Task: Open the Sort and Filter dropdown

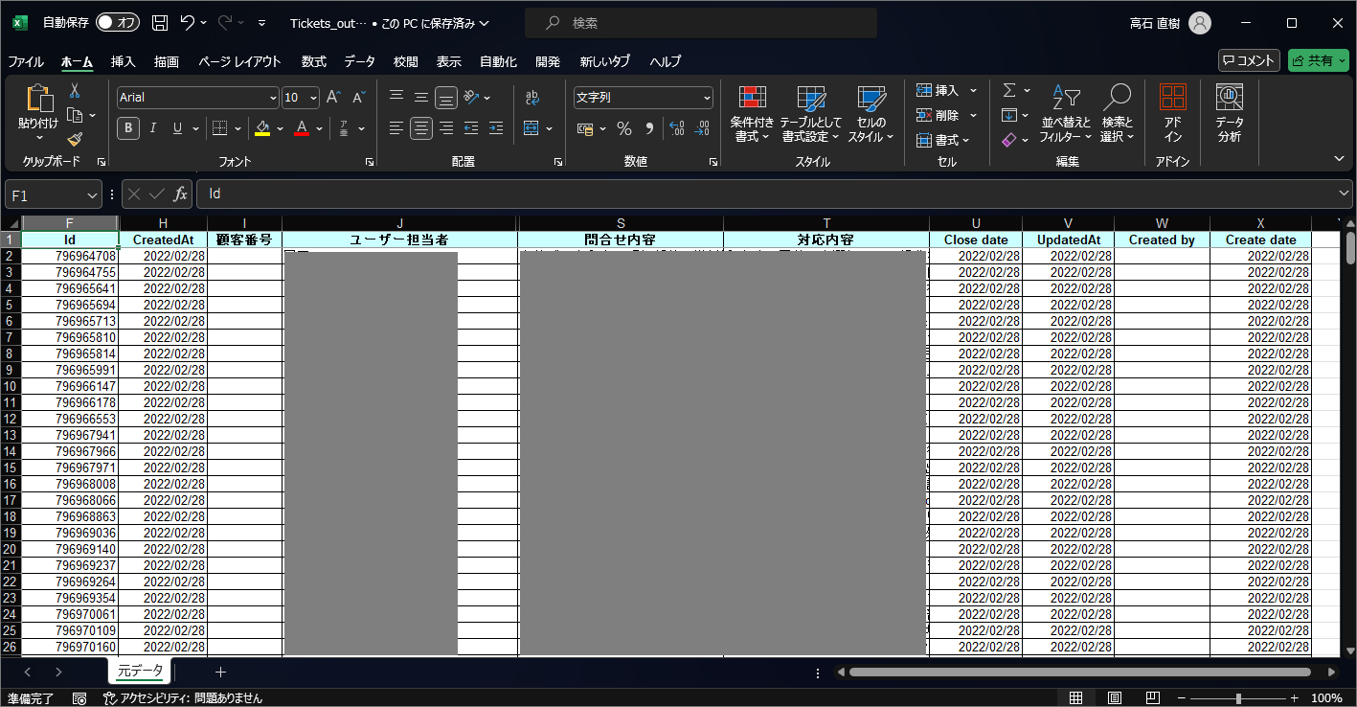Action: (x=1066, y=114)
